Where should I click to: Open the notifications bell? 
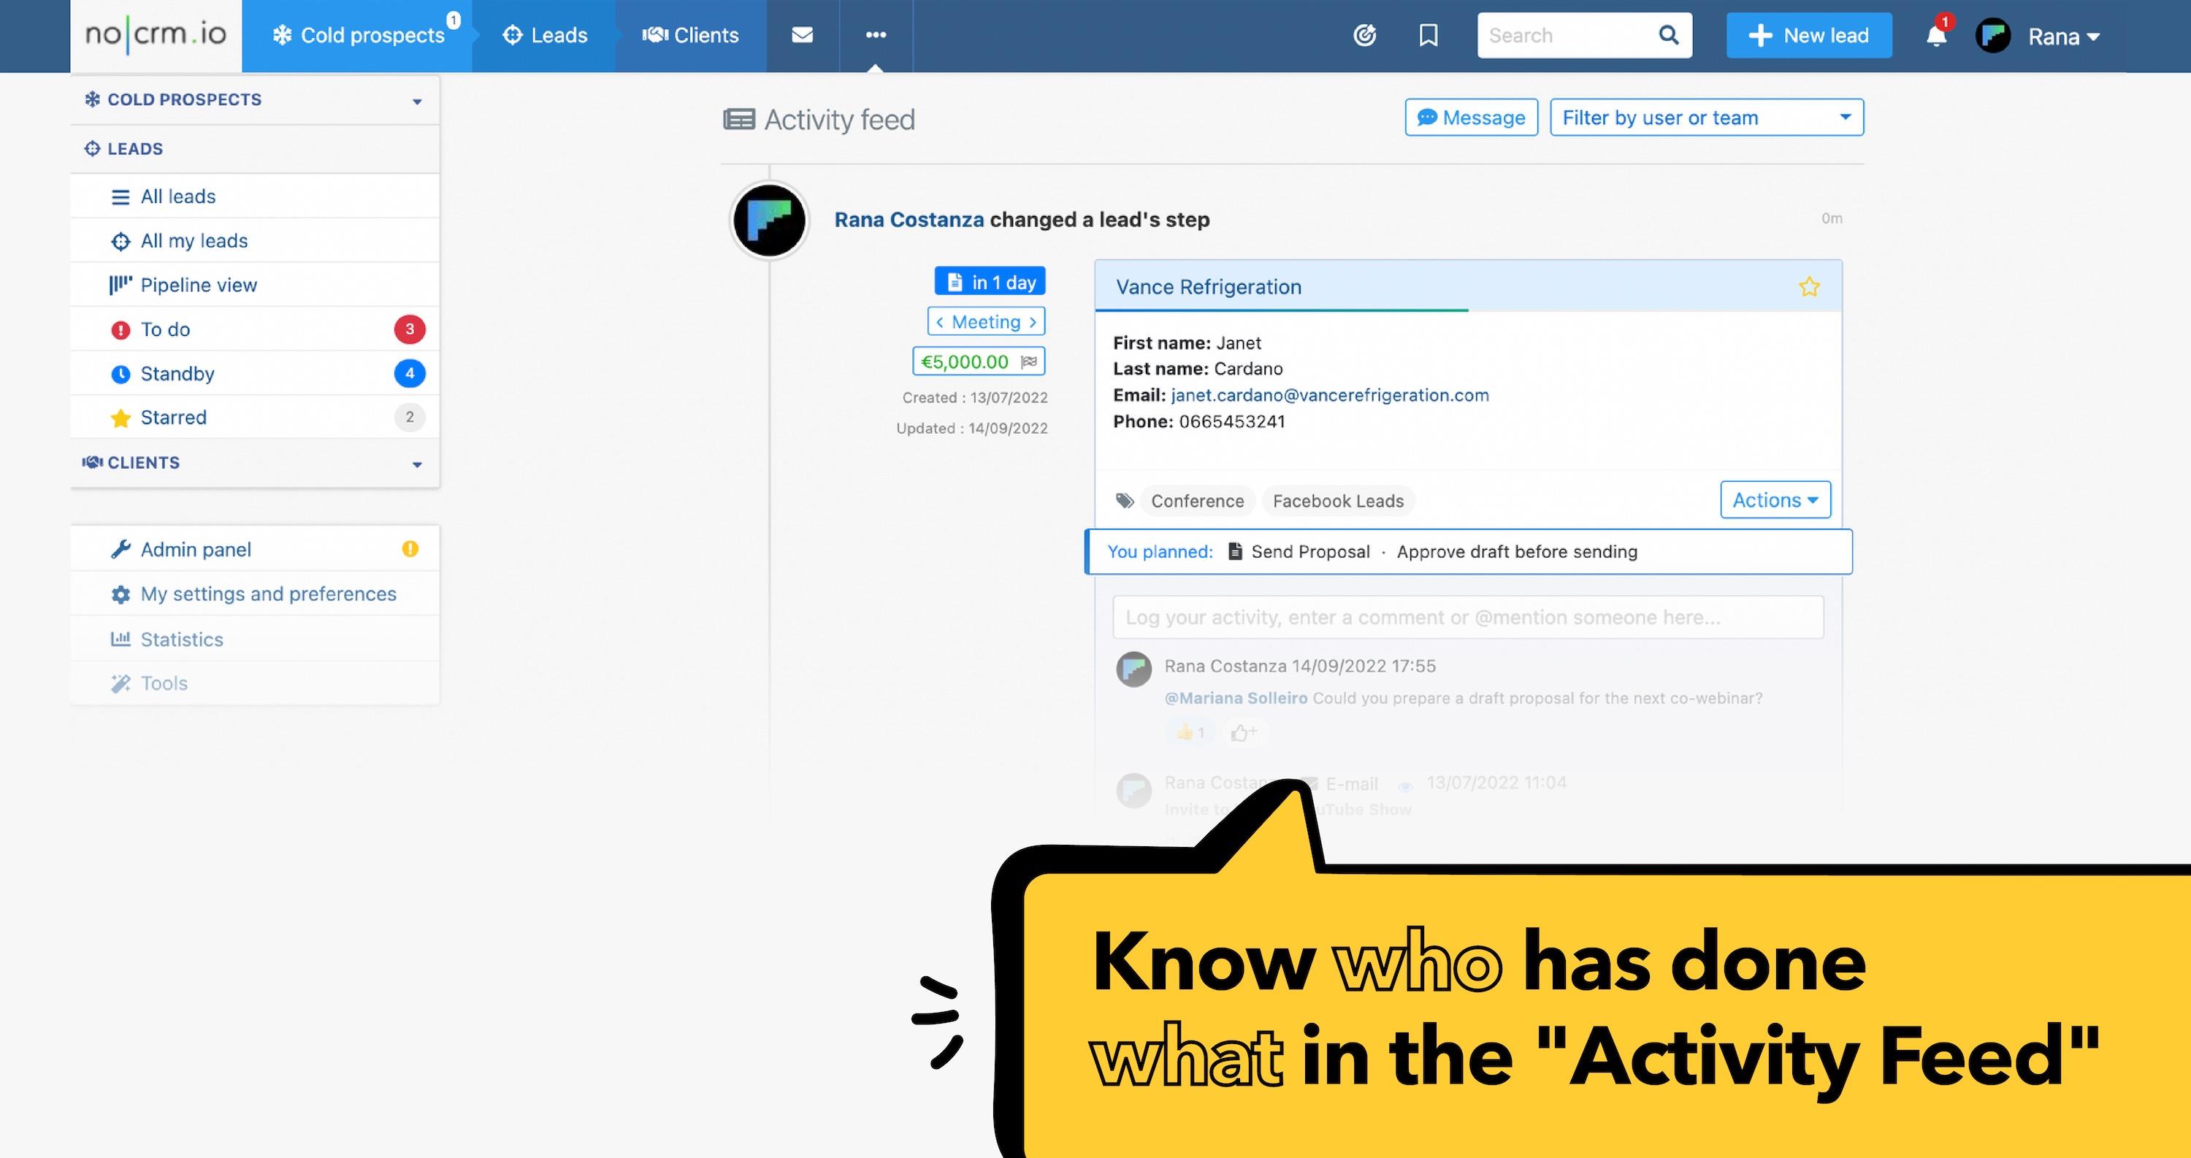1936,36
